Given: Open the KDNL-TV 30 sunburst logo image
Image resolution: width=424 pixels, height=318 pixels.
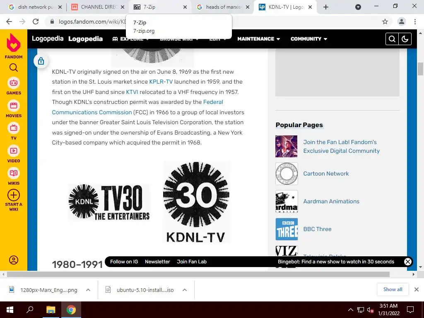Looking at the screenshot, I should point(197,202).
